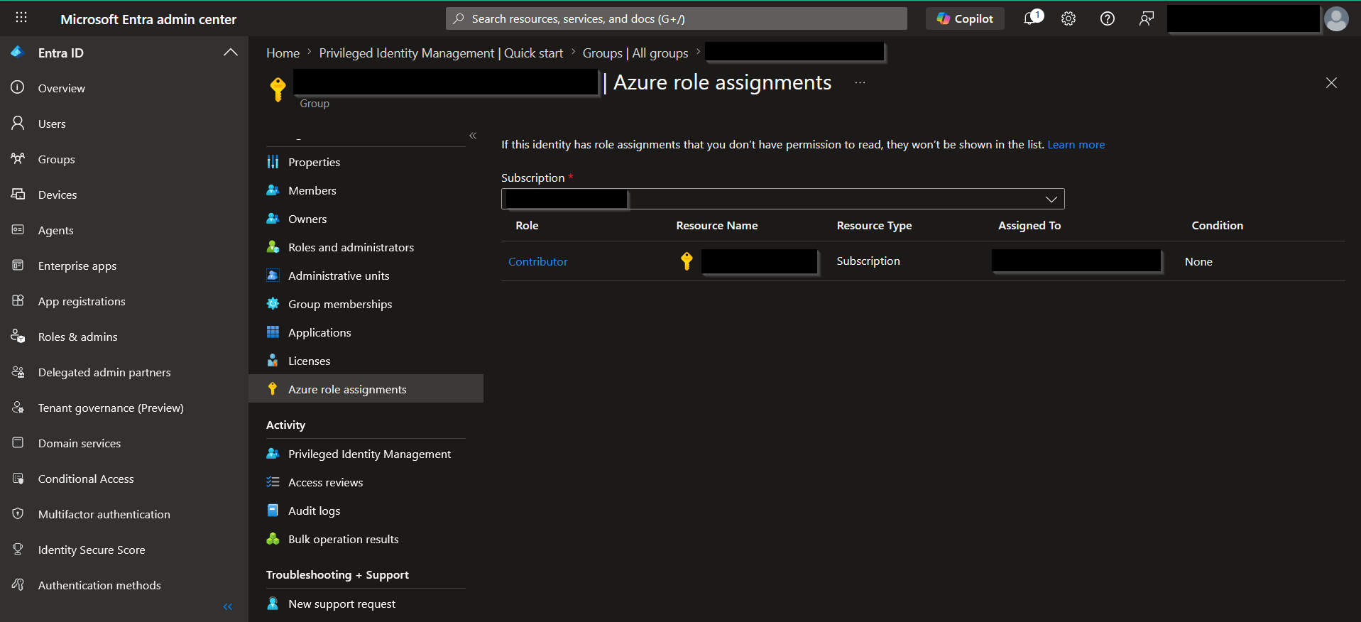The height and width of the screenshot is (622, 1361).
Task: Open the help question mark icon
Action: [1108, 18]
